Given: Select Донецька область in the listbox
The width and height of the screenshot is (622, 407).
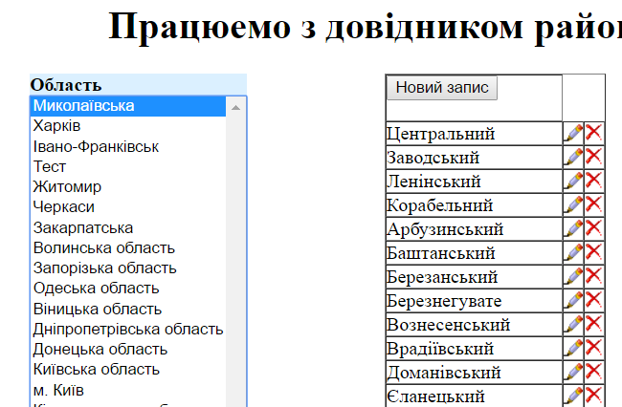Looking at the screenshot, I should tap(100, 349).
